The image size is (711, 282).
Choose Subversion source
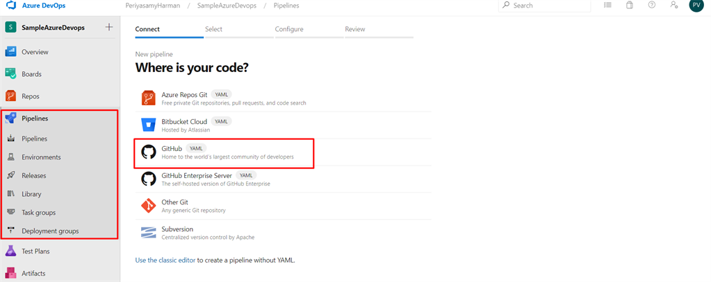[283, 233]
